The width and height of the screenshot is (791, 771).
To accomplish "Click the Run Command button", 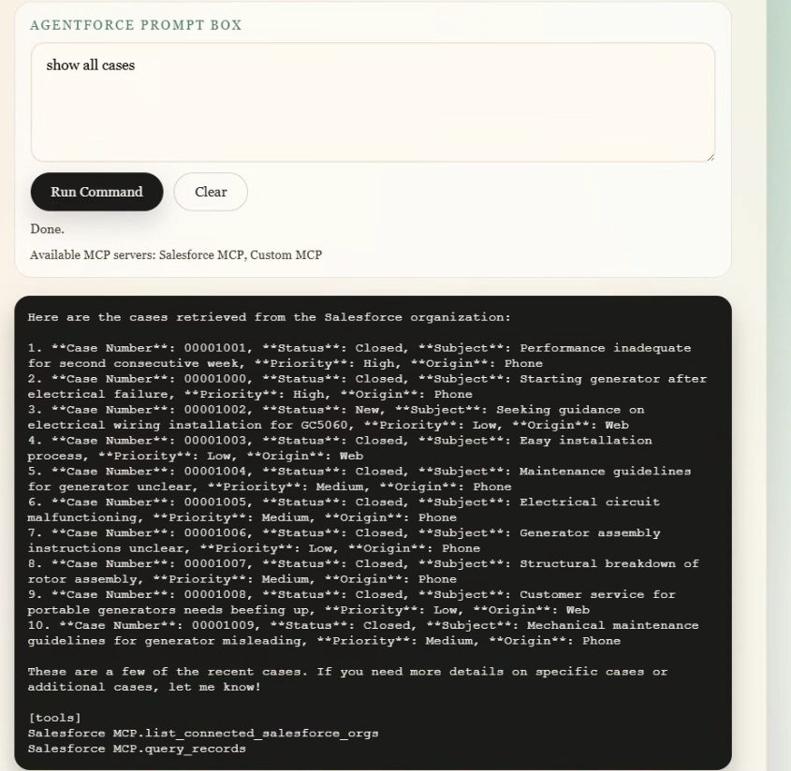I will tap(96, 192).
